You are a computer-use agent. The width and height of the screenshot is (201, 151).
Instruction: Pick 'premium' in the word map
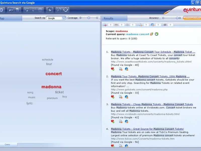[x=52, y=98]
